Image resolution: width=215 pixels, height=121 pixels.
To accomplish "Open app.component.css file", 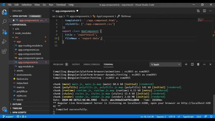I will pyautogui.click(x=29, y=50).
